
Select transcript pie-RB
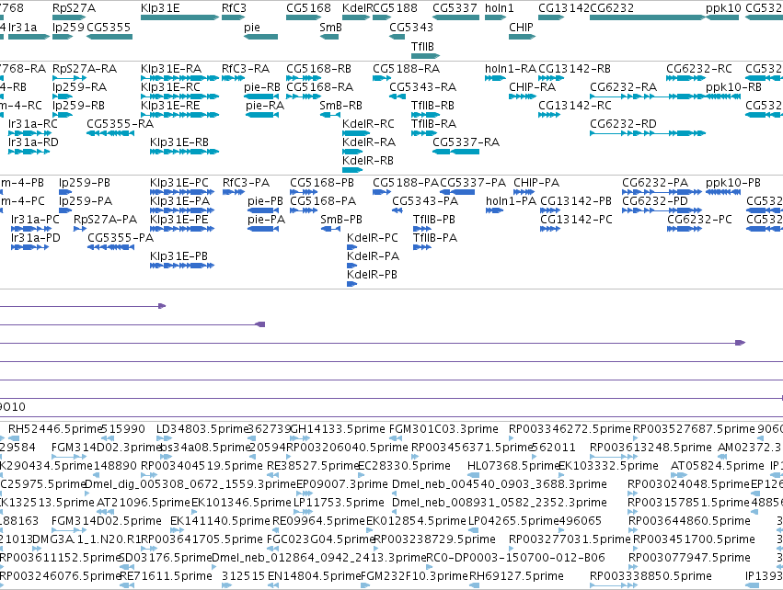tap(262, 96)
